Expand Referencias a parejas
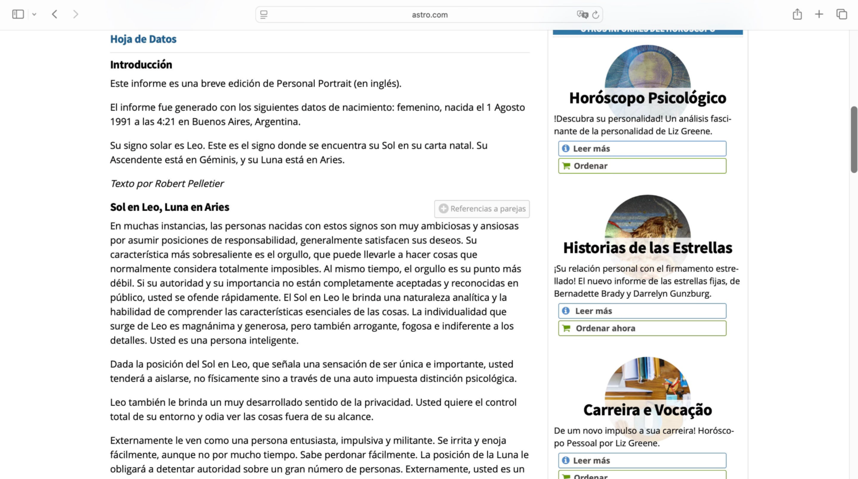 pyautogui.click(x=482, y=209)
